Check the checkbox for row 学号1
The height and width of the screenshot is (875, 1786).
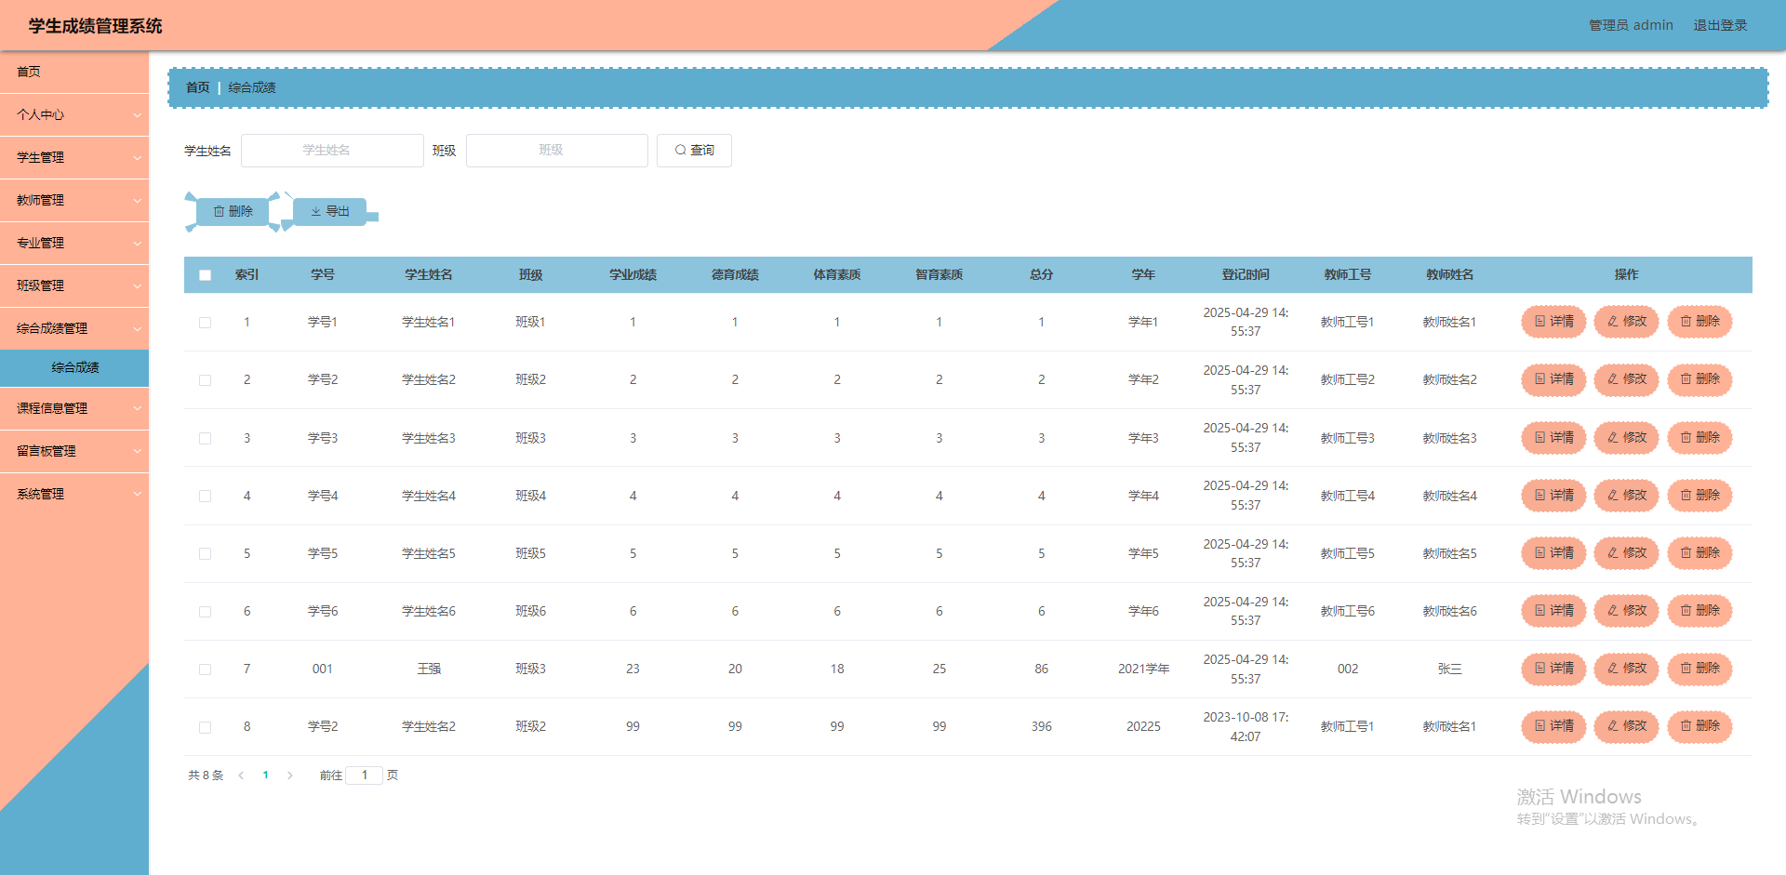205,322
